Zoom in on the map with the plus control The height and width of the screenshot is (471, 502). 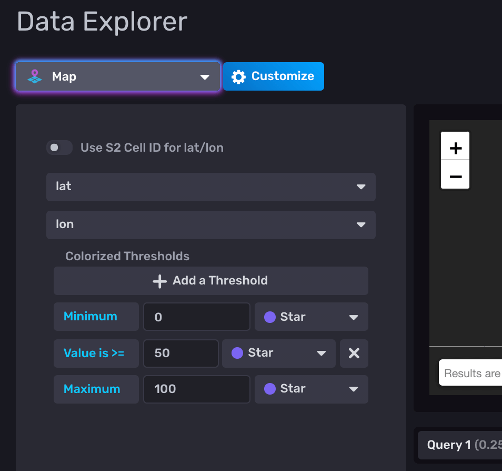click(455, 147)
